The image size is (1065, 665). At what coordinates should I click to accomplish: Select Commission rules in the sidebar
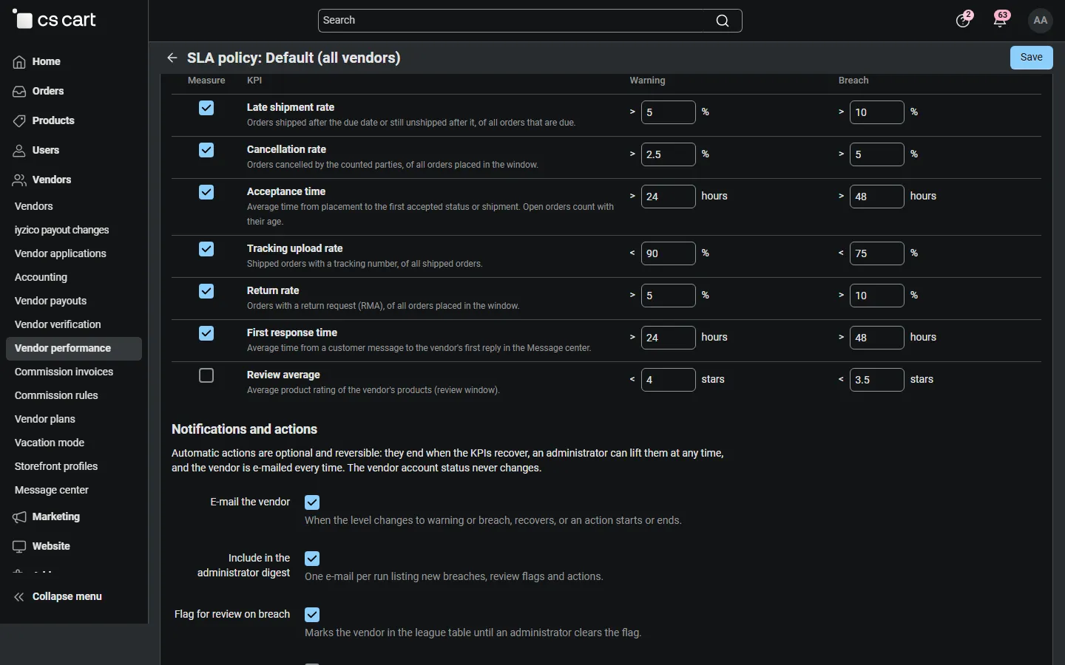tap(56, 395)
